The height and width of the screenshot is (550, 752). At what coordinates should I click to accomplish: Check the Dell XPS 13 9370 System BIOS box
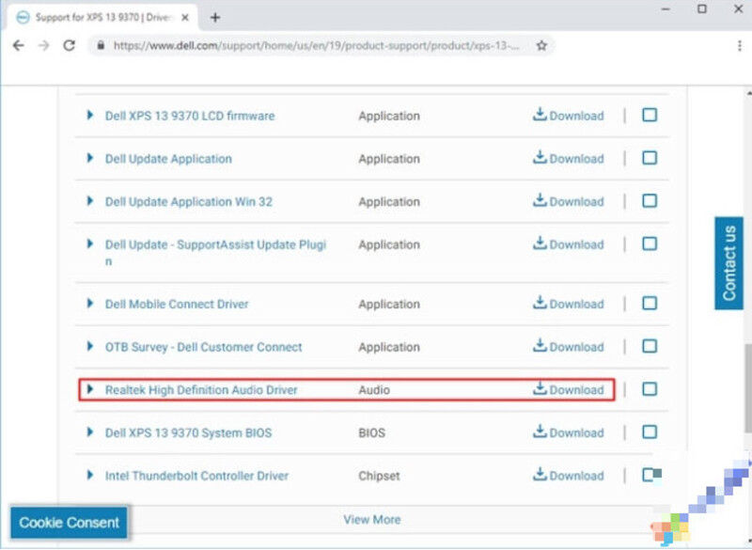[x=650, y=432]
